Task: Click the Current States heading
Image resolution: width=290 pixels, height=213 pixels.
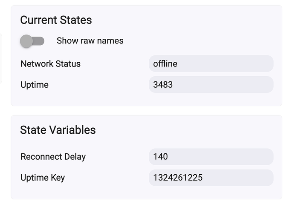Action: click(56, 20)
